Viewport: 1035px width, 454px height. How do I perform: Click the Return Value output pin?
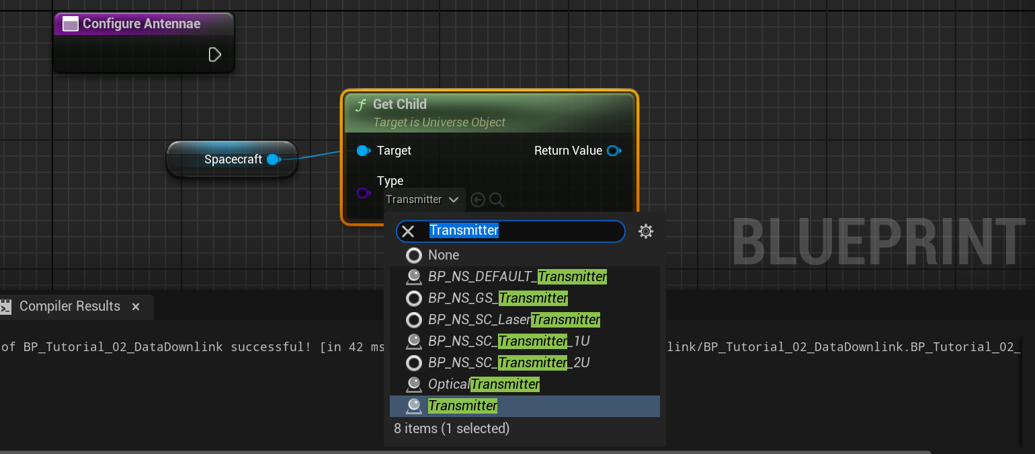(x=614, y=151)
